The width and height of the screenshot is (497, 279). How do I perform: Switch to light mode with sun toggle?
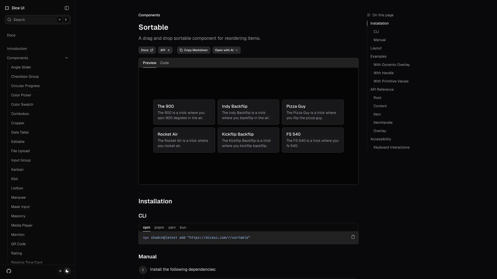tap(60, 271)
